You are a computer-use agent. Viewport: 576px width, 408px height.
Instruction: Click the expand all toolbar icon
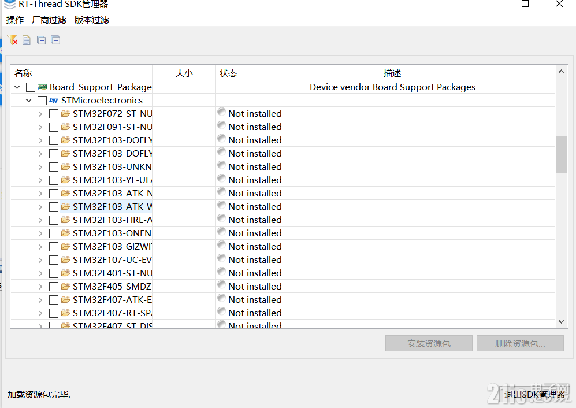(42, 40)
